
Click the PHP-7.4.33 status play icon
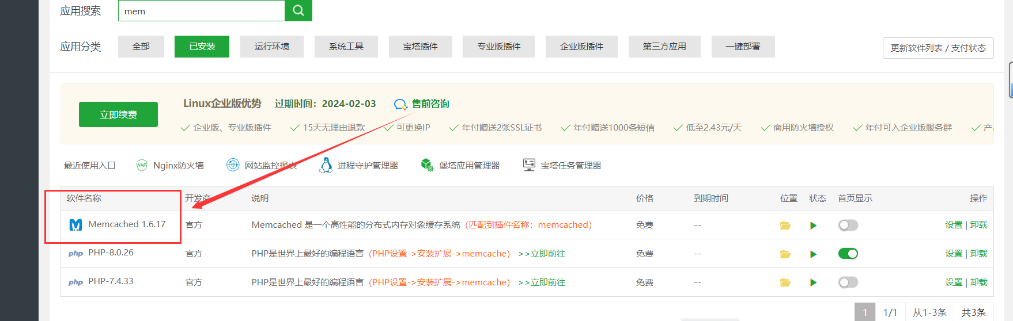[813, 282]
